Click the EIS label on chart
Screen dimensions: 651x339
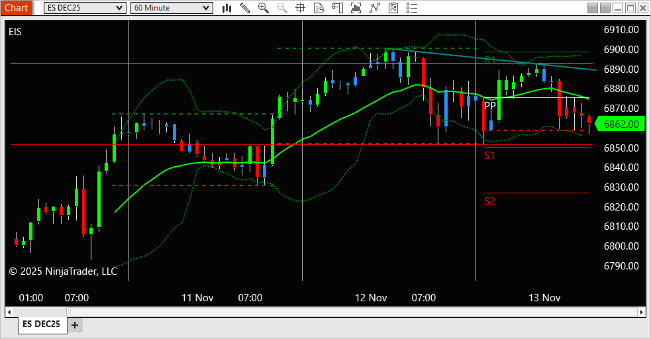click(x=15, y=32)
